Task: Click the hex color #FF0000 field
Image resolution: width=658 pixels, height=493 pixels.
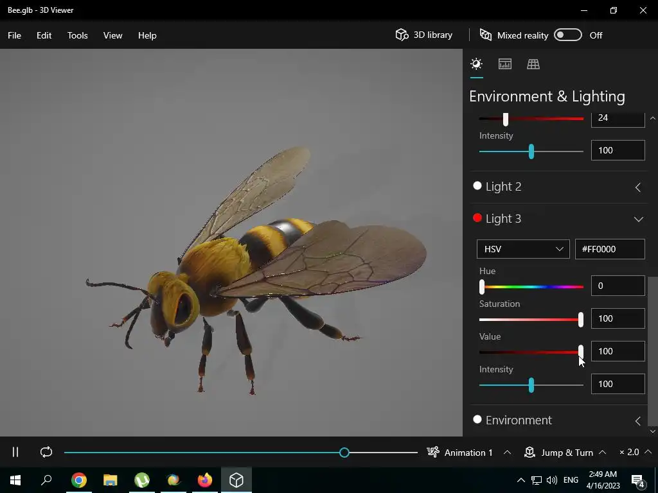Action: pos(609,249)
